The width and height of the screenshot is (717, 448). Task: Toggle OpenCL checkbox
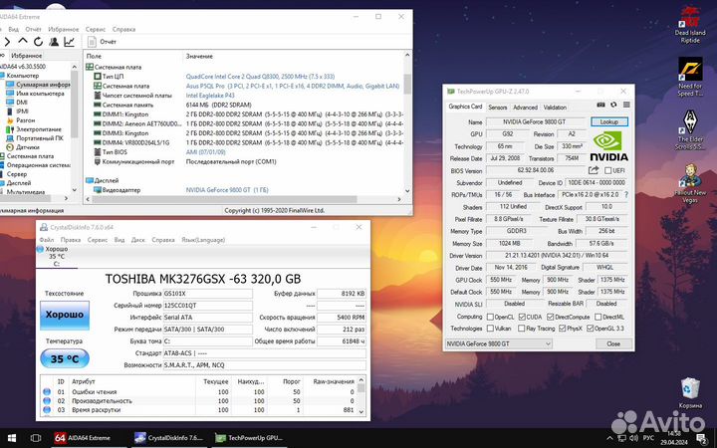click(x=490, y=317)
